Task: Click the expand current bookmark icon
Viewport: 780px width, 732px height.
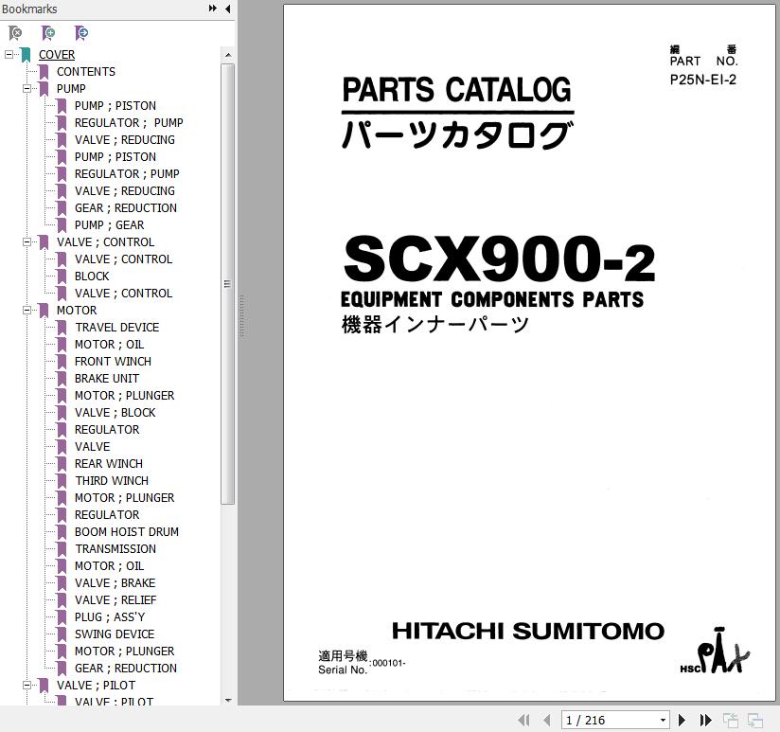Action: pos(81,33)
